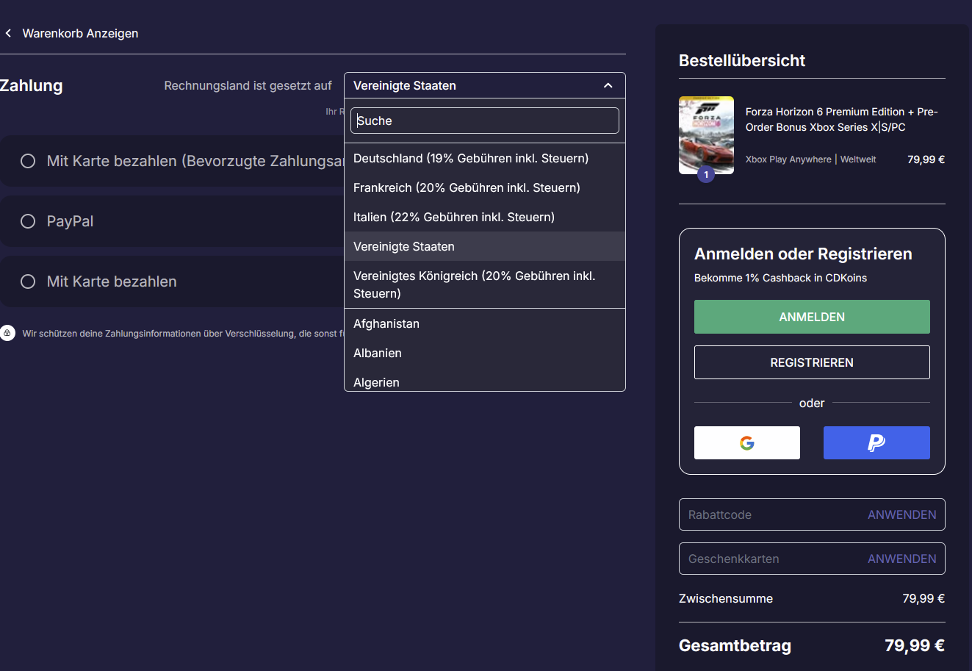Click the Bekomme 1% Cashback in CDKoins text
This screenshot has height=671, width=972.
coord(780,278)
